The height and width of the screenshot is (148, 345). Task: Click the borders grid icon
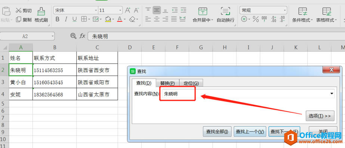pos(84,19)
